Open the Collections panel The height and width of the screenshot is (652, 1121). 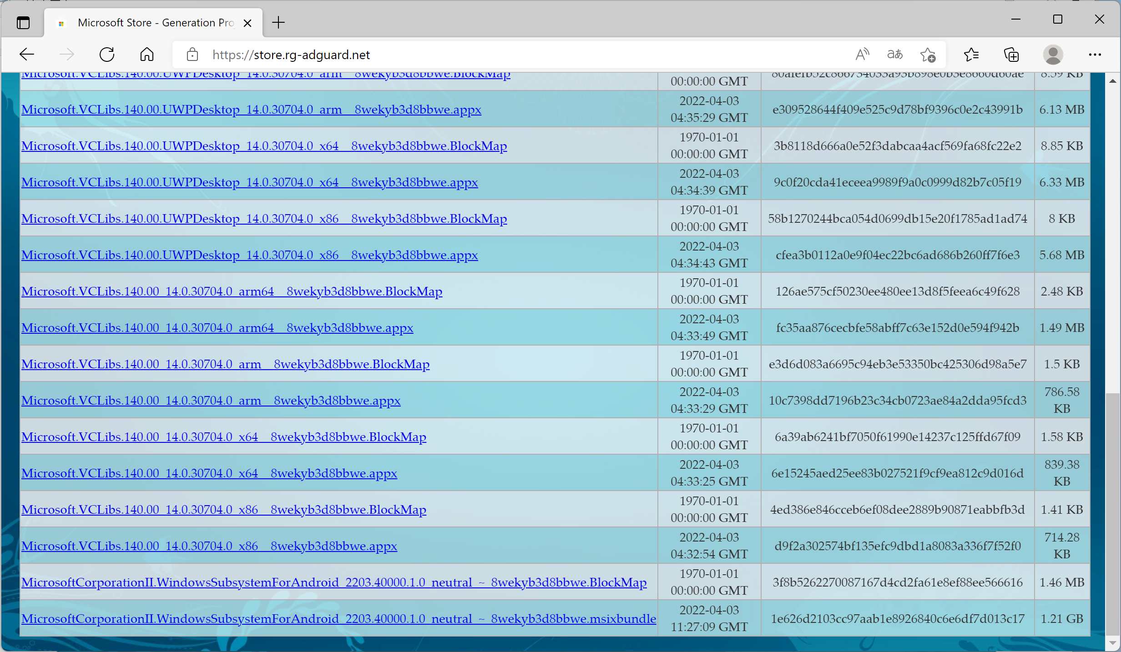(1011, 55)
